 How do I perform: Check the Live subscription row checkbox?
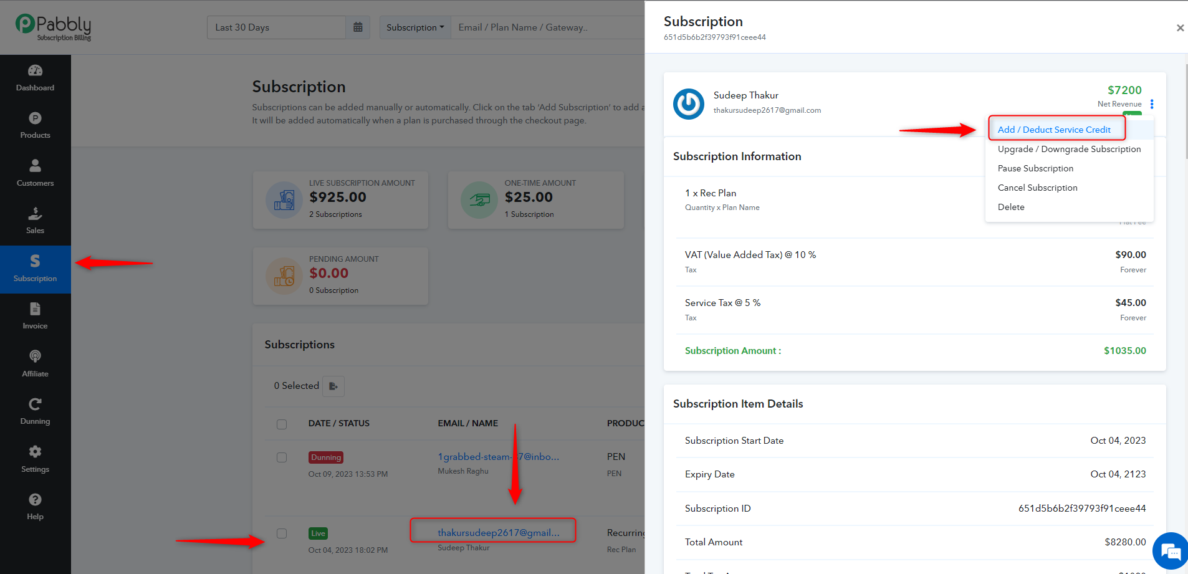point(282,533)
